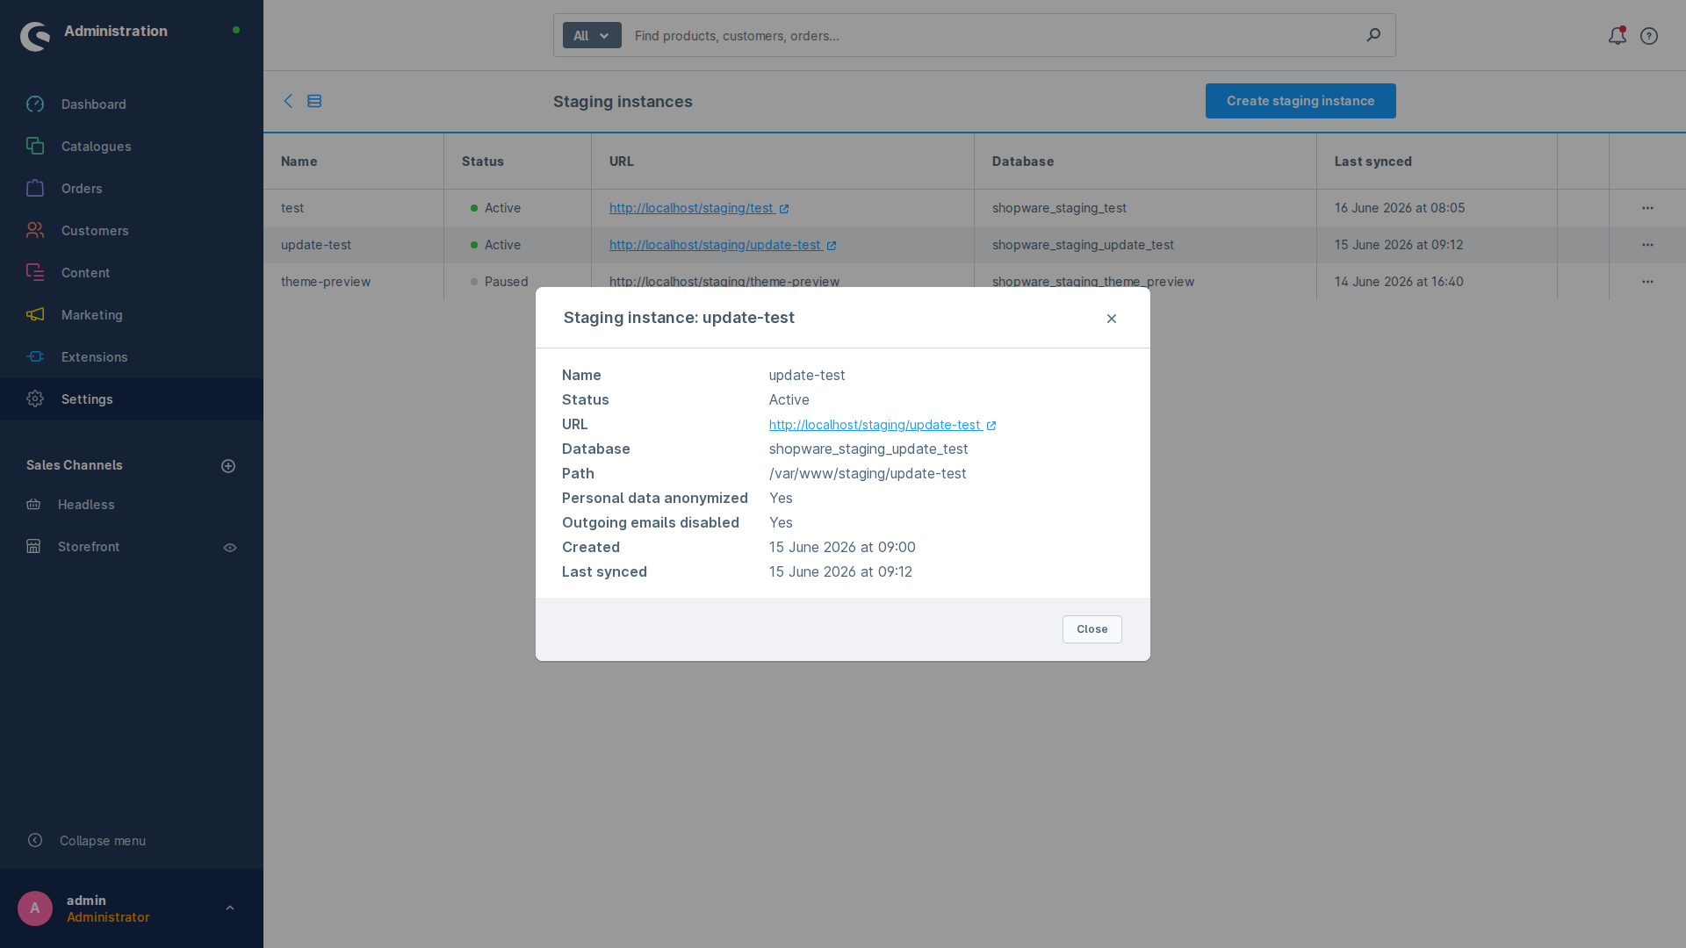Click the Last synced column header
Viewport: 1686px width, 948px height.
1437,162
